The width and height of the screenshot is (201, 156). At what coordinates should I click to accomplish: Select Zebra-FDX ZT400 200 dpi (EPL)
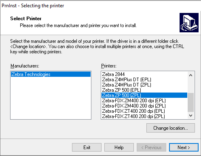click(144, 111)
